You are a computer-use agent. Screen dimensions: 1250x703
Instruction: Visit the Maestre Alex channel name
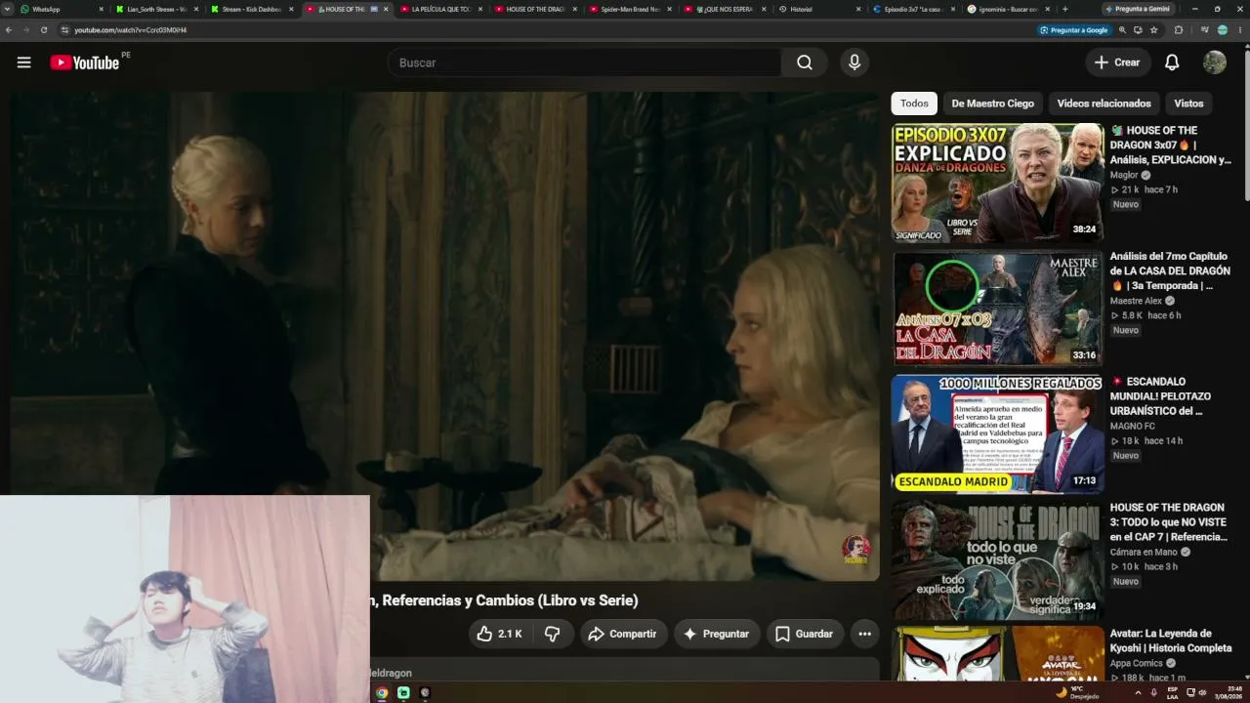click(1136, 301)
